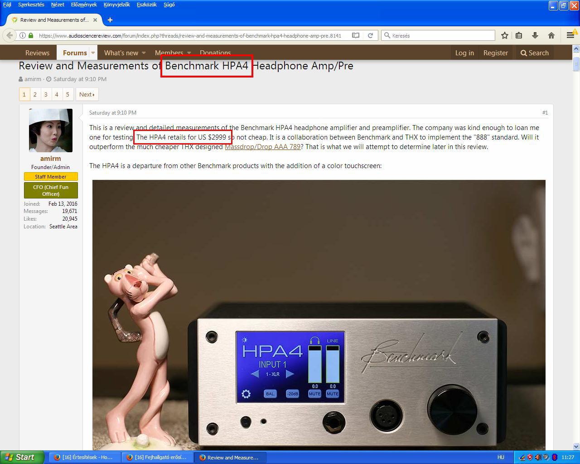The width and height of the screenshot is (580, 464).
Task: Click the site information icon in address bar
Action: 22,35
